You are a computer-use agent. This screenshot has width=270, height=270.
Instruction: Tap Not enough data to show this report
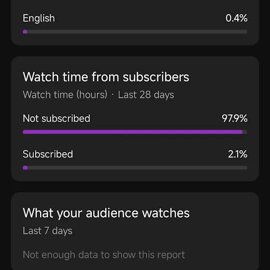point(104,255)
